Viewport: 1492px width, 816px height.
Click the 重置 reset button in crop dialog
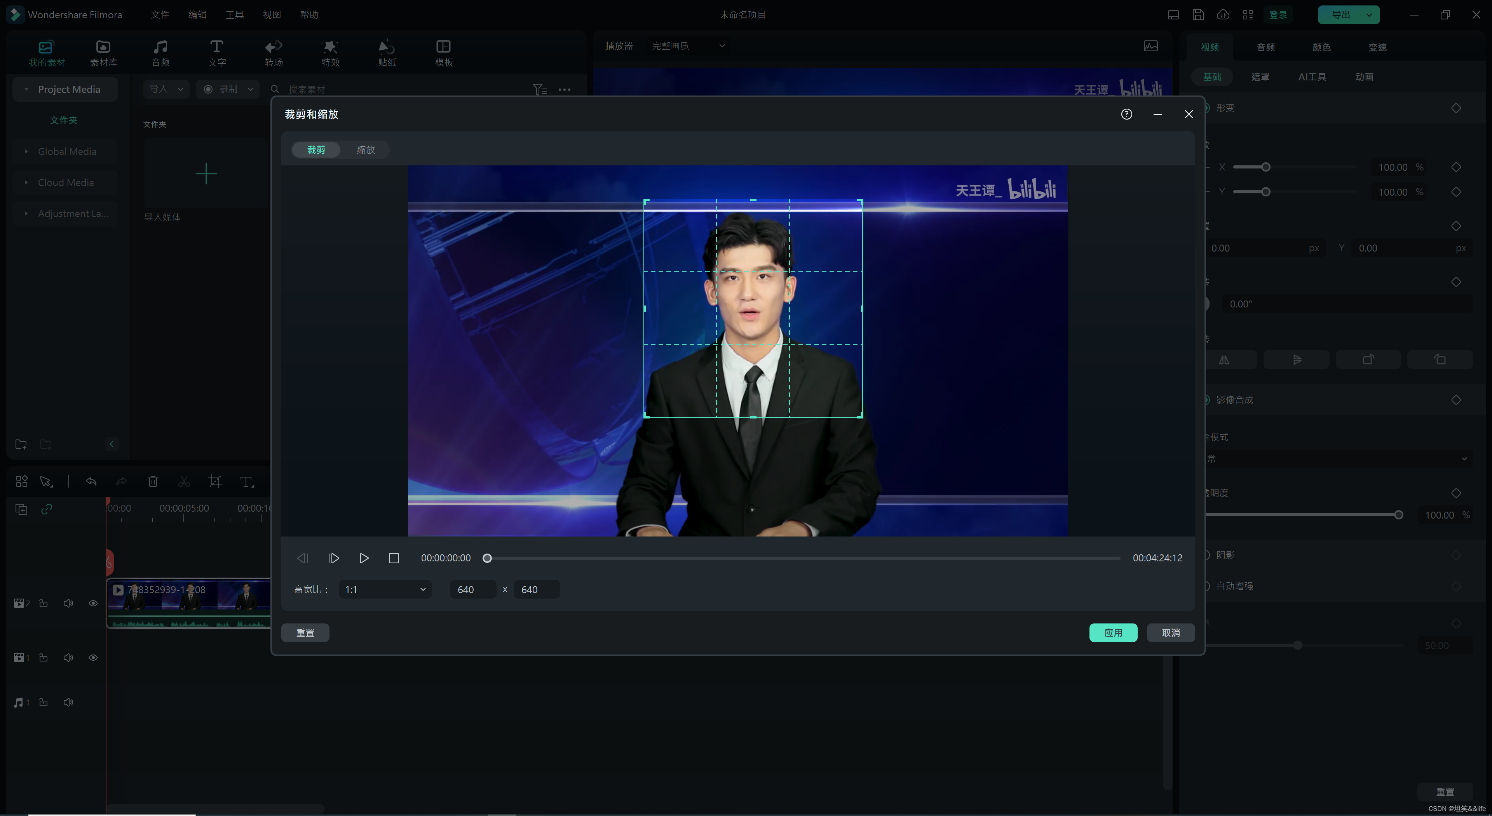(x=305, y=632)
